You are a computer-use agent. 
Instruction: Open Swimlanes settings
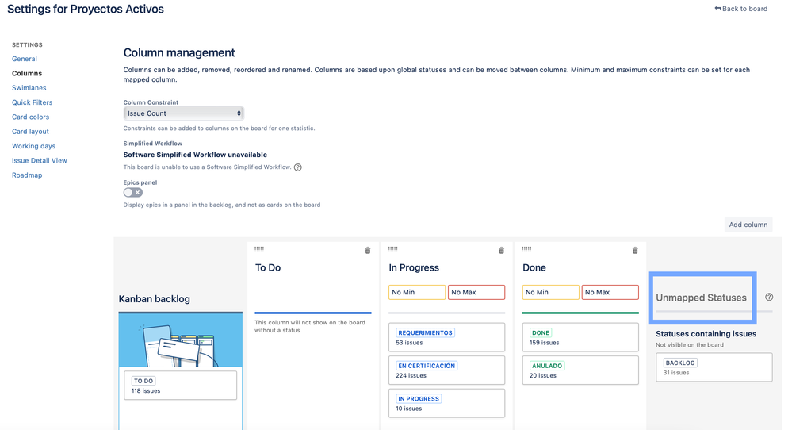[29, 88]
